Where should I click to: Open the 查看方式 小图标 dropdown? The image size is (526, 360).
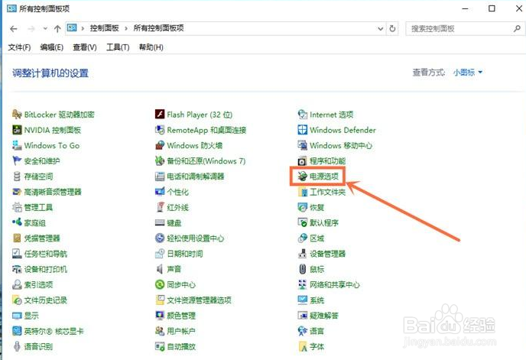pyautogui.click(x=468, y=72)
